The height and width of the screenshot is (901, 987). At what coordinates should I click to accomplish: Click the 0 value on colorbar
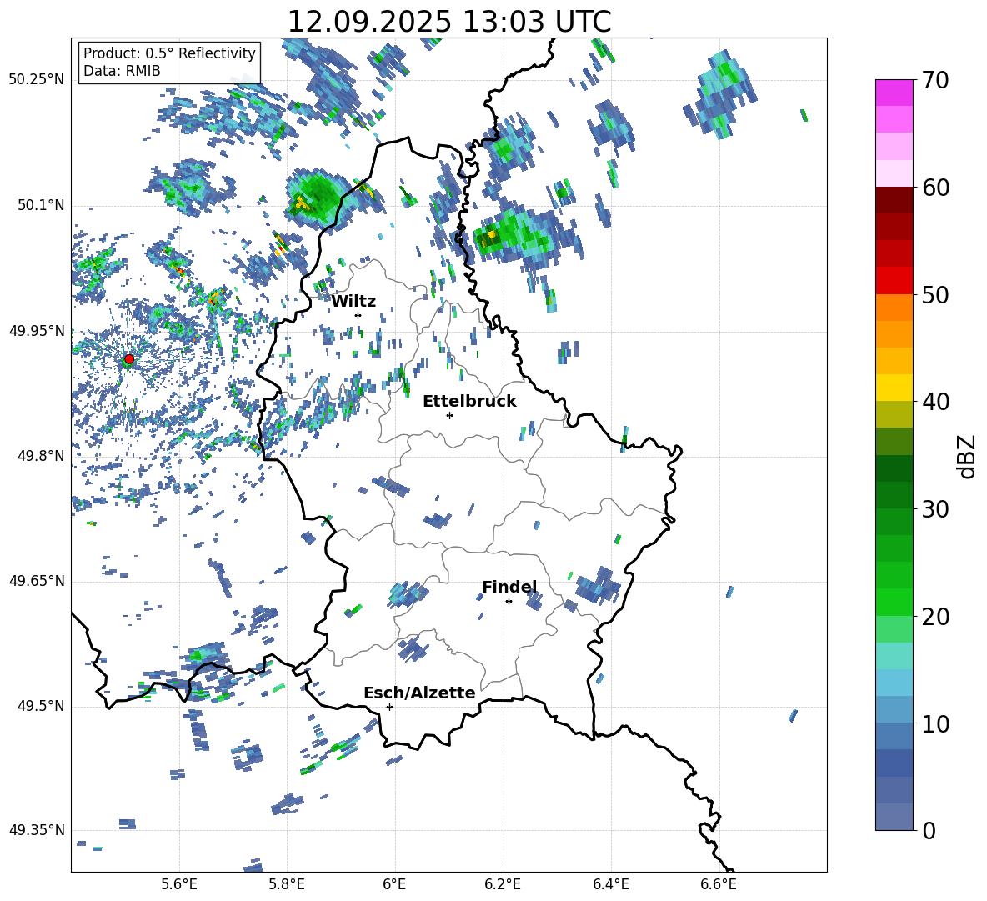(929, 830)
